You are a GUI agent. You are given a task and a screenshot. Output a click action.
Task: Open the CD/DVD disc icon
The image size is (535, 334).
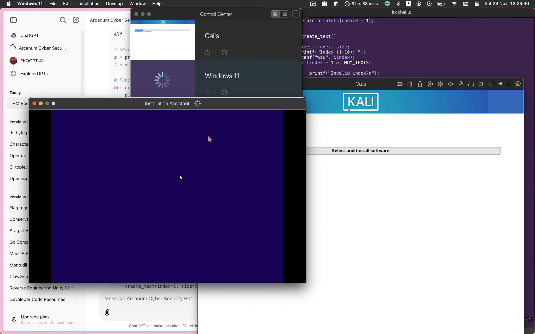(x=430, y=84)
